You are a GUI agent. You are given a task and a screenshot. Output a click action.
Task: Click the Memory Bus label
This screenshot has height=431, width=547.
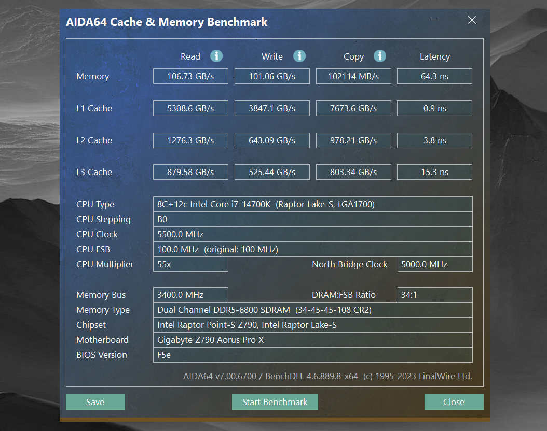[x=101, y=295]
